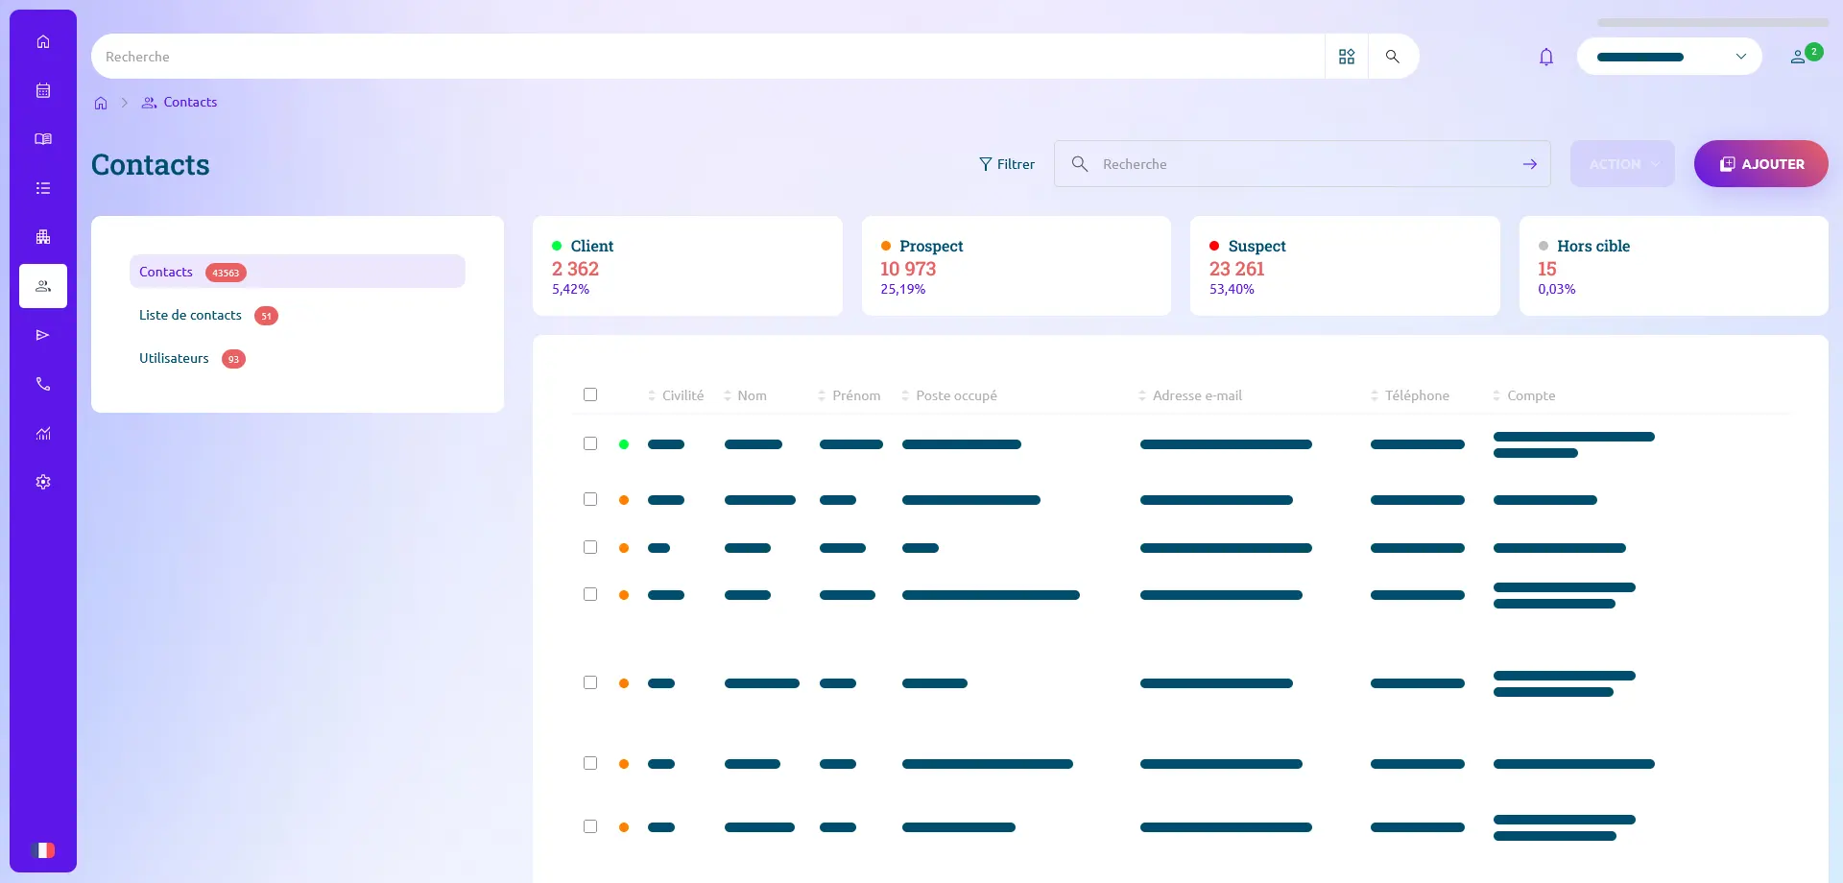Screen dimensions: 1843x883
Task: Select the checkbox of the first contact row
Action: (590, 443)
